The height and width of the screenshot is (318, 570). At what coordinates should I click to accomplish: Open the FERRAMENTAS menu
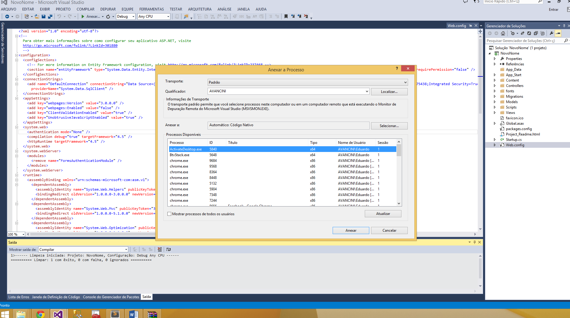pyautogui.click(x=151, y=9)
